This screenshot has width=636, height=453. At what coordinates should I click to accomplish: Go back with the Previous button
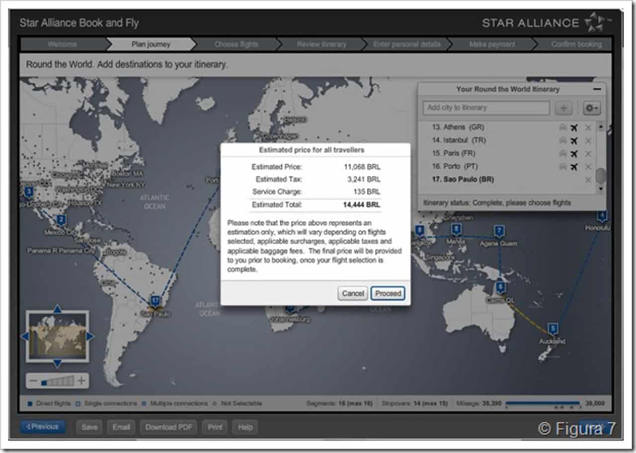[x=43, y=427]
